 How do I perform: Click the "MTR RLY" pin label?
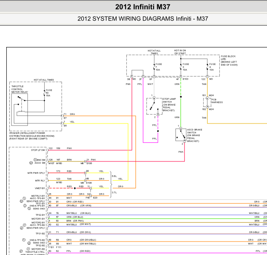coord(40,181)
